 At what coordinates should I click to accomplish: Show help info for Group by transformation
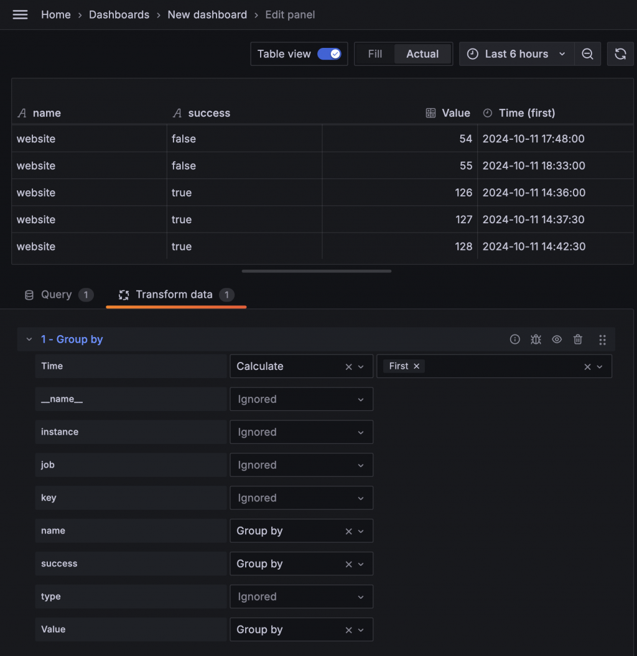tap(515, 340)
